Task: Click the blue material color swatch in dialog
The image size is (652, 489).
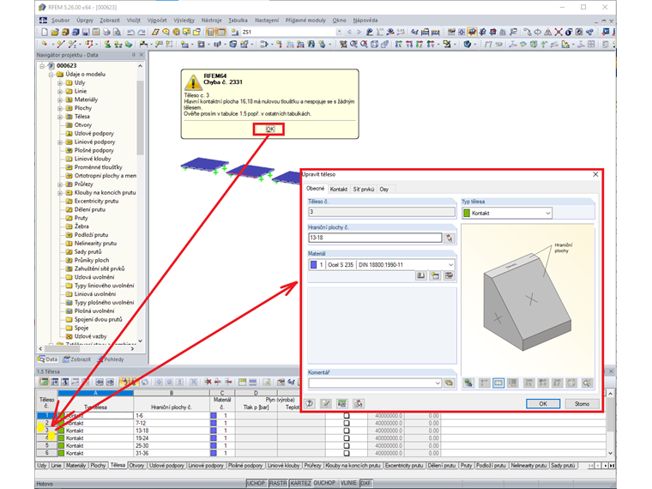Action: point(313,265)
